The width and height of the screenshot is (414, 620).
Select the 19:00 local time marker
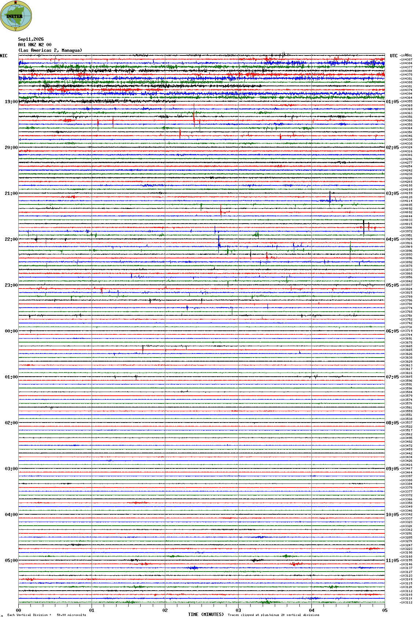click(x=11, y=102)
